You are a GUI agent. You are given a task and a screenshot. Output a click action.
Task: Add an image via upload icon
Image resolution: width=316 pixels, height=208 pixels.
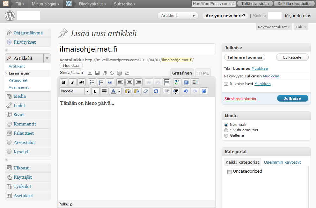click(90, 73)
